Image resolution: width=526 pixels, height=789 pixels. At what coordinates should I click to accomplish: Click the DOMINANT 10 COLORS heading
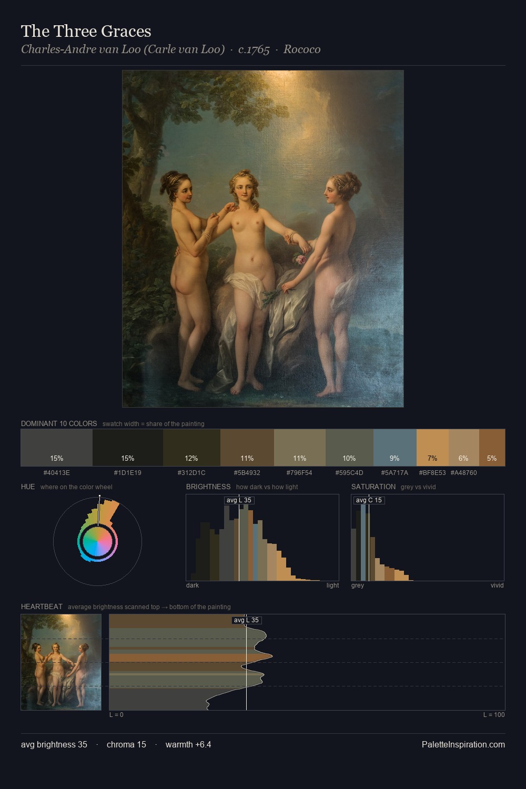tap(59, 423)
